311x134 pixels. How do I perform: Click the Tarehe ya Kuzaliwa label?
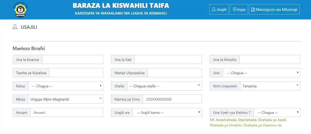click(x=31, y=73)
